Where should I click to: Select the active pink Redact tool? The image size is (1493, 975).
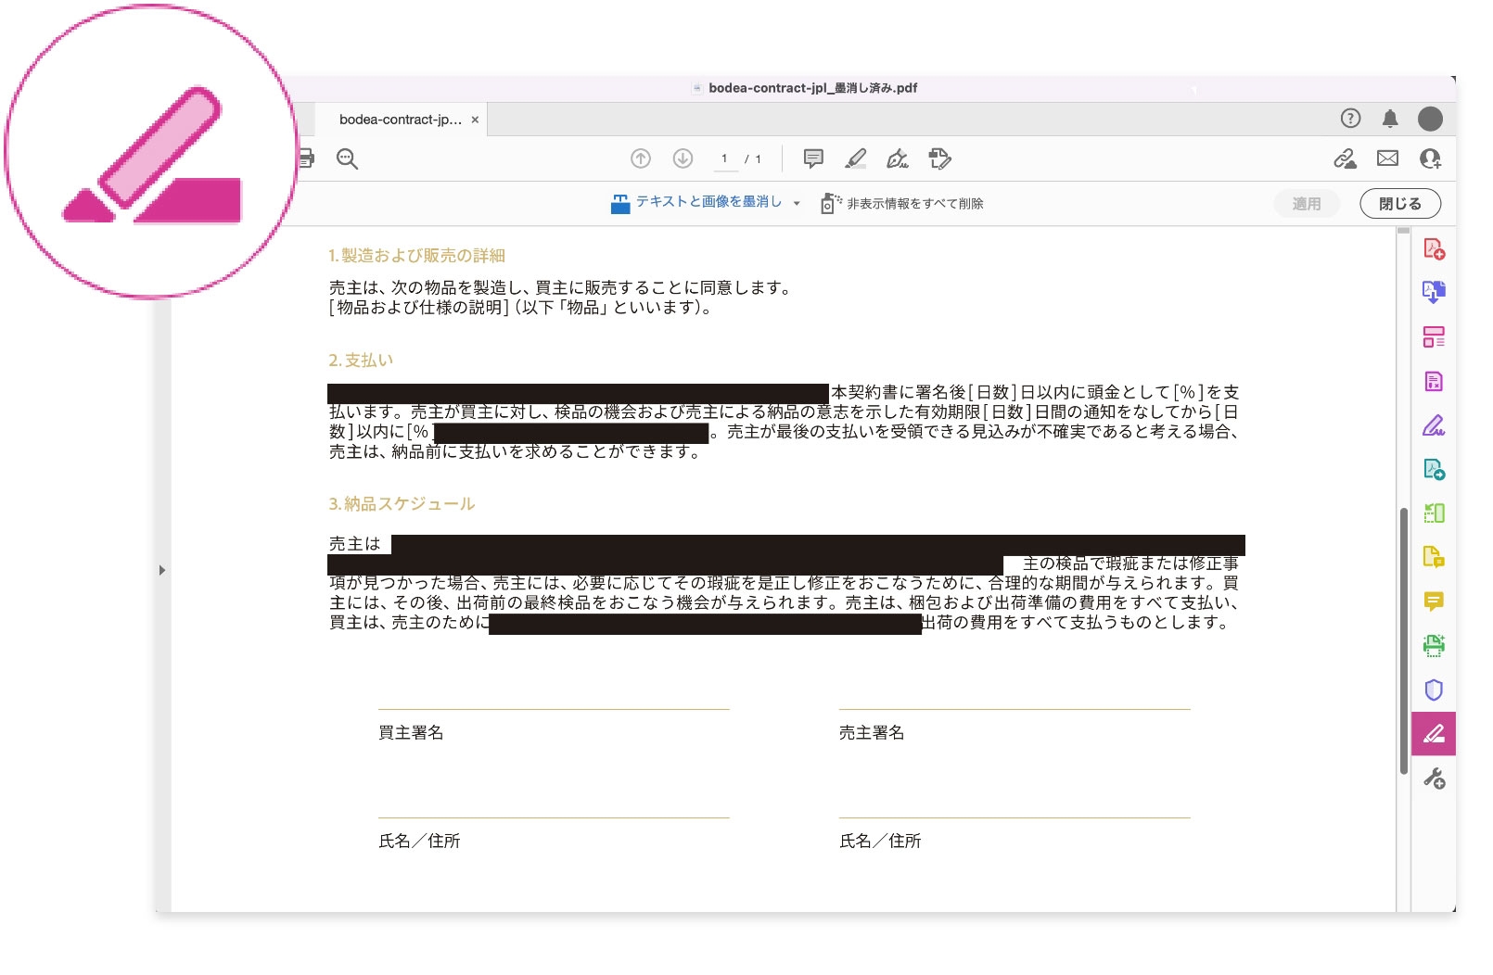click(1434, 734)
